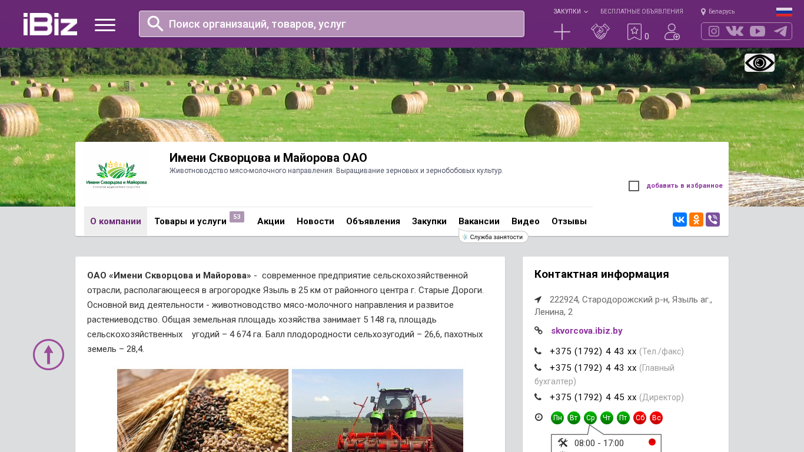Click the company address text
This screenshot has width=804, height=452.
click(x=623, y=305)
